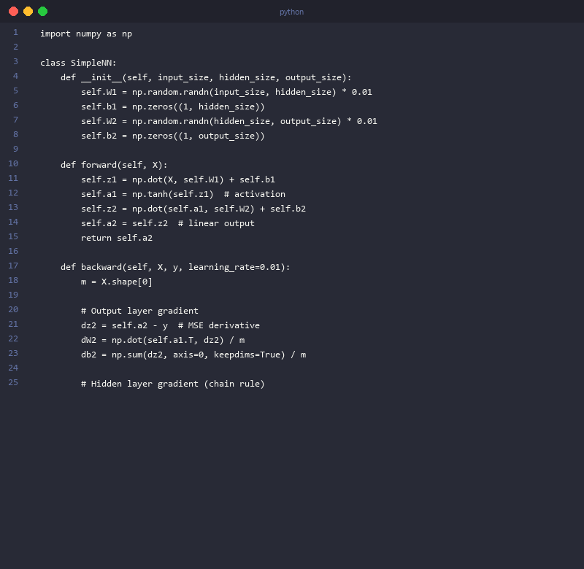584x569 pixels.
Task: Click the 'db2 = np.sum' line
Action: [x=193, y=355]
